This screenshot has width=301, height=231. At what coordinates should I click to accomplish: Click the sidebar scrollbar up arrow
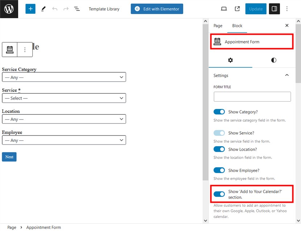click(298, 21)
